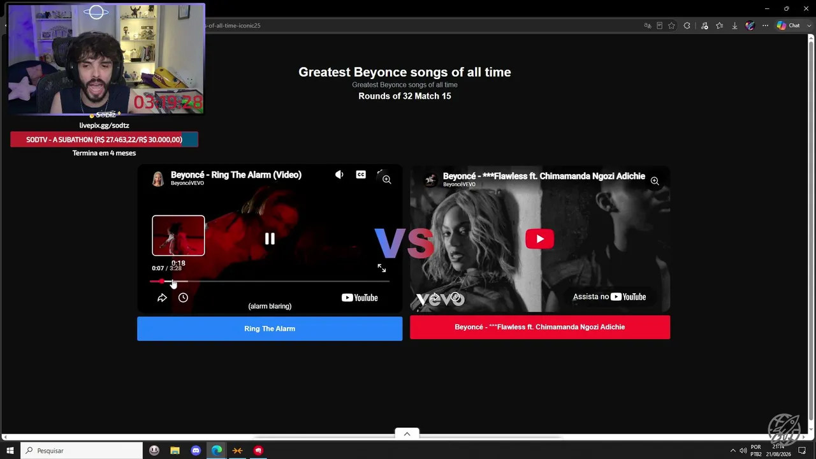
Task: Click the Rounds of 32 Match 15 text
Action: point(405,96)
